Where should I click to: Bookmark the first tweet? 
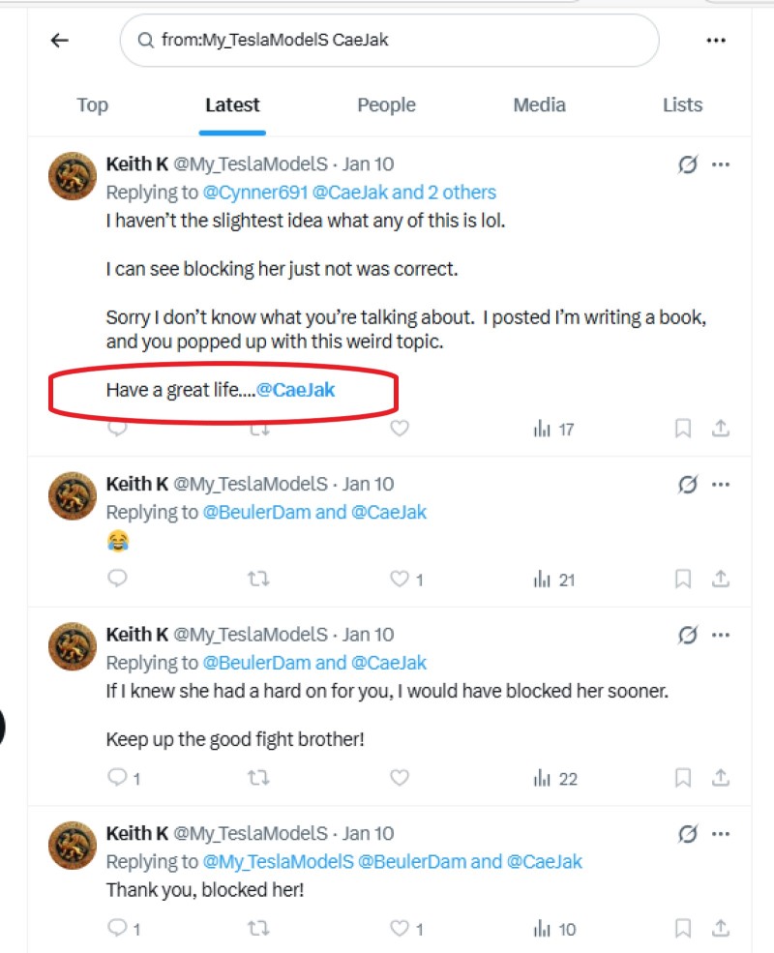pos(683,429)
